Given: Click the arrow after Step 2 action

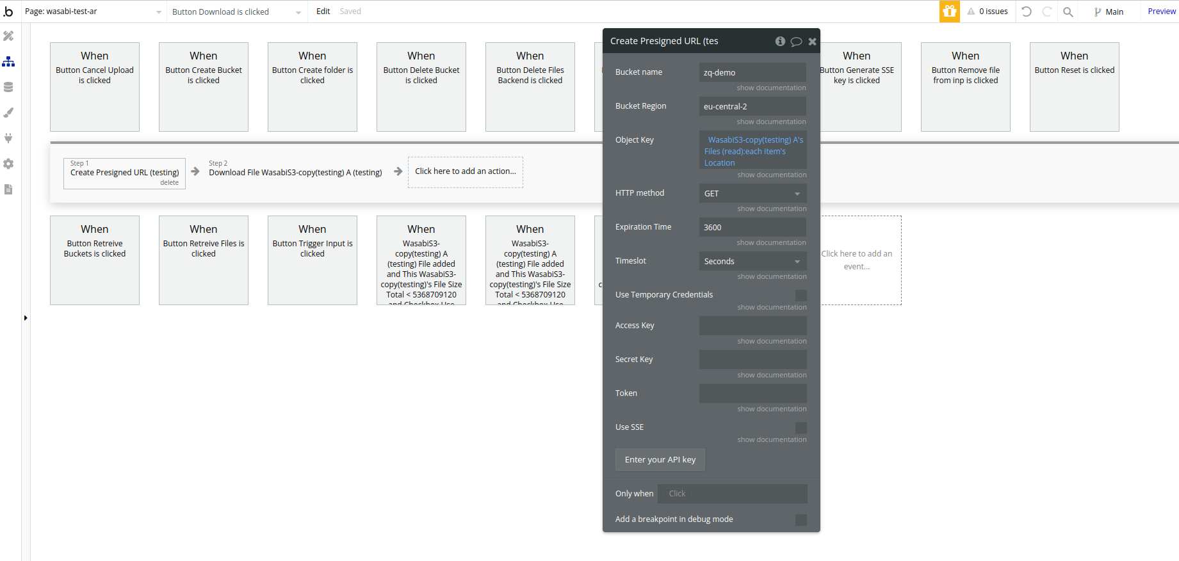Looking at the screenshot, I should click(398, 171).
